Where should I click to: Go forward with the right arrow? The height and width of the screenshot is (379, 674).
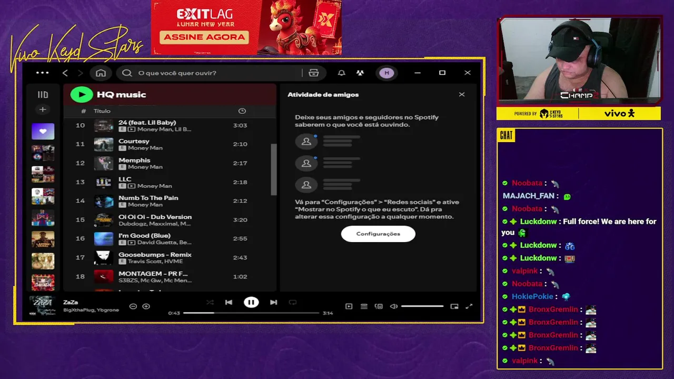80,73
